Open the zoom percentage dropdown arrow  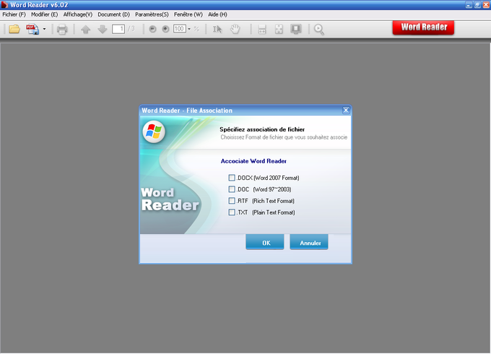click(189, 29)
